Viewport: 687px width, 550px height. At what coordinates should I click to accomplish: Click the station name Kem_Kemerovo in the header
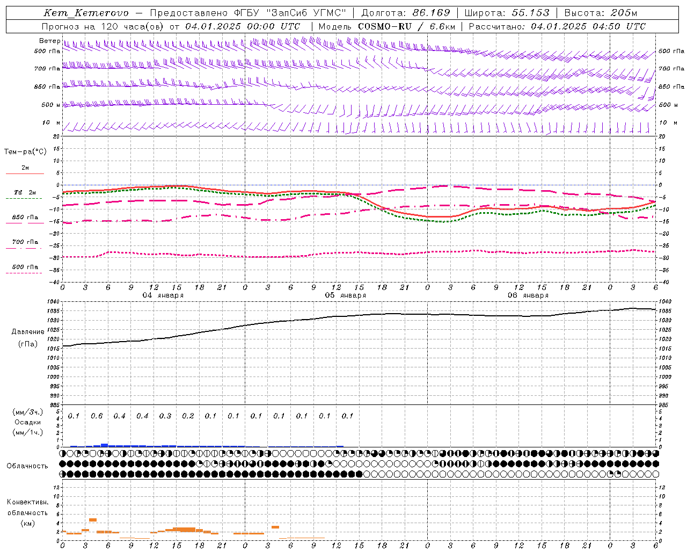point(86,13)
